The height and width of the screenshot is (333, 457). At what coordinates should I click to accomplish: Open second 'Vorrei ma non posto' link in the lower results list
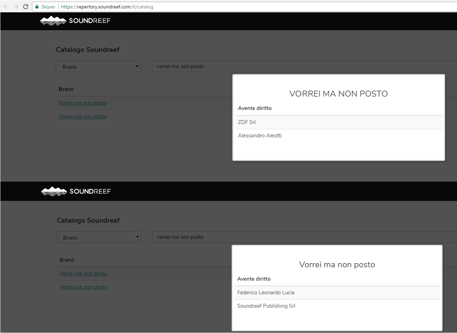click(83, 287)
